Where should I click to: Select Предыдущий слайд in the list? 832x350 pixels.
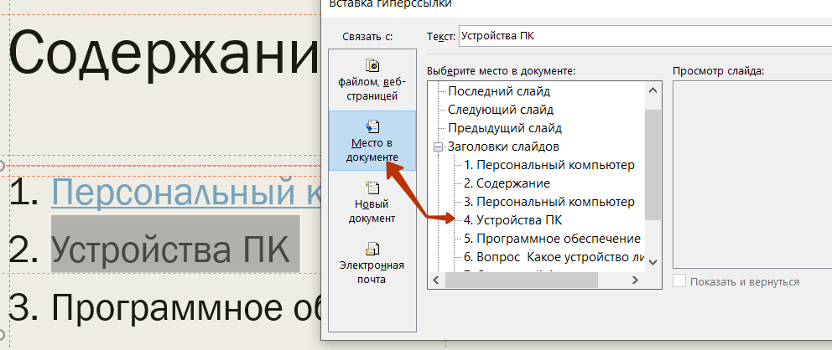coord(505,128)
